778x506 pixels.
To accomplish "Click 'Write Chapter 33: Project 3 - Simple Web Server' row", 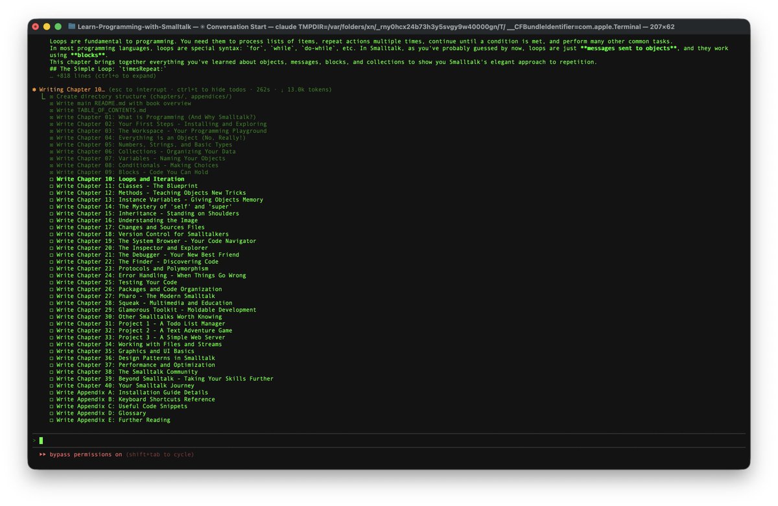I will 137,338.
